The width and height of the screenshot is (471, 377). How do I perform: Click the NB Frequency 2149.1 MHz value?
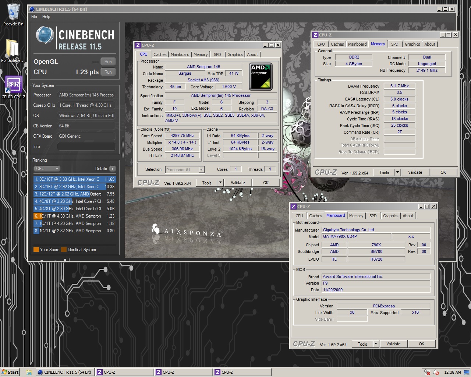click(427, 70)
